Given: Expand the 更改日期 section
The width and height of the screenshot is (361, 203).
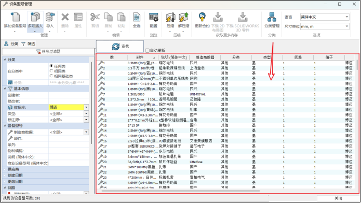Looking at the screenshot, I should click(x=5, y=182).
